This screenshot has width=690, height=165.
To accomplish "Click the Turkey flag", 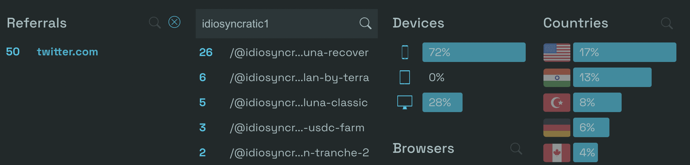I will click(557, 103).
